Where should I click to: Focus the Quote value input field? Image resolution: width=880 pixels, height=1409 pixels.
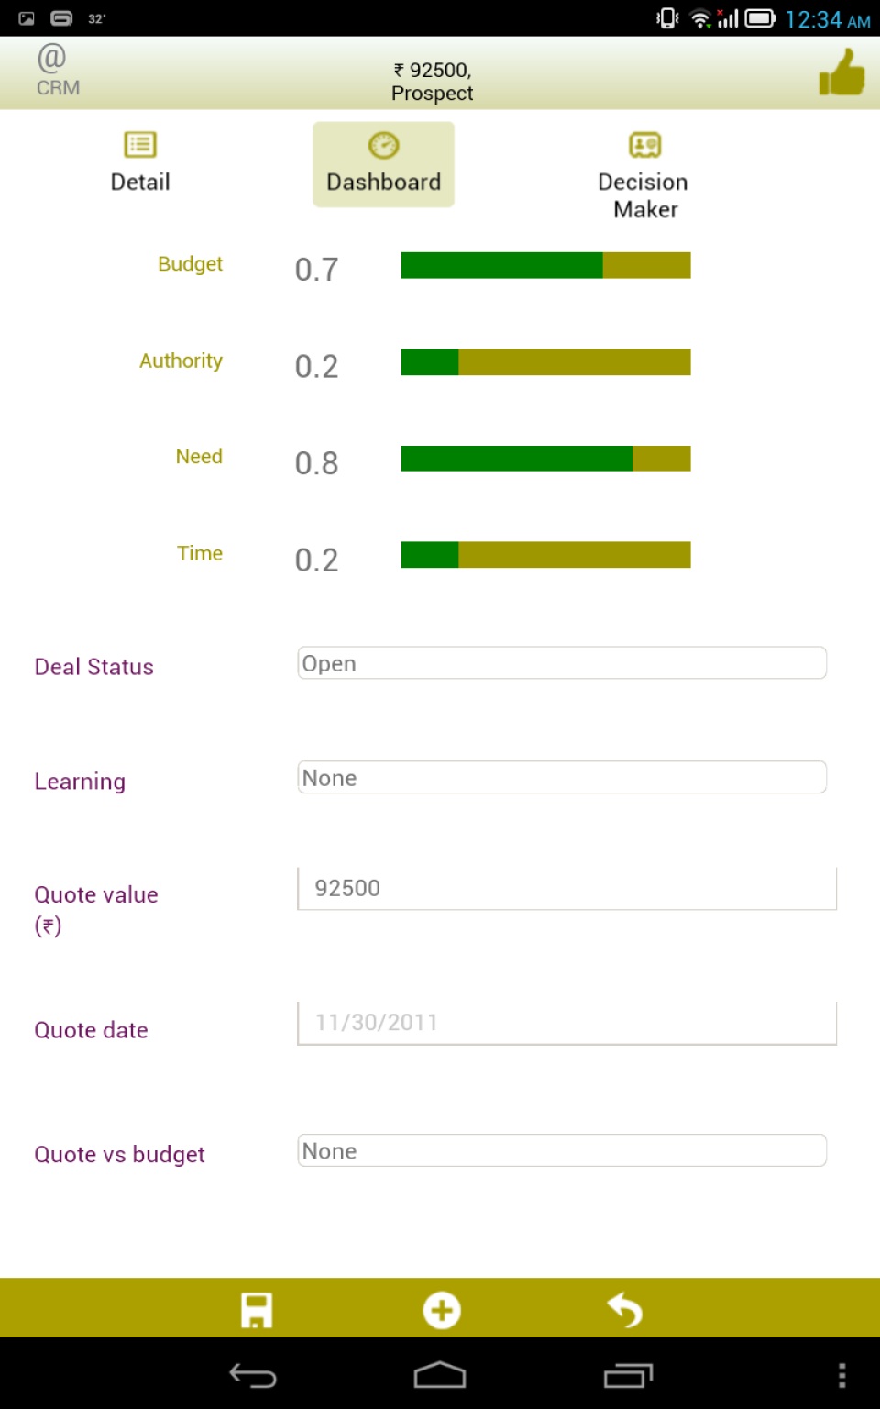[567, 888]
